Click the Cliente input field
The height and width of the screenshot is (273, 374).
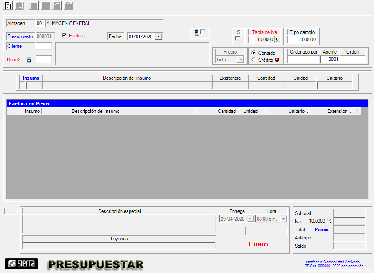click(x=44, y=46)
